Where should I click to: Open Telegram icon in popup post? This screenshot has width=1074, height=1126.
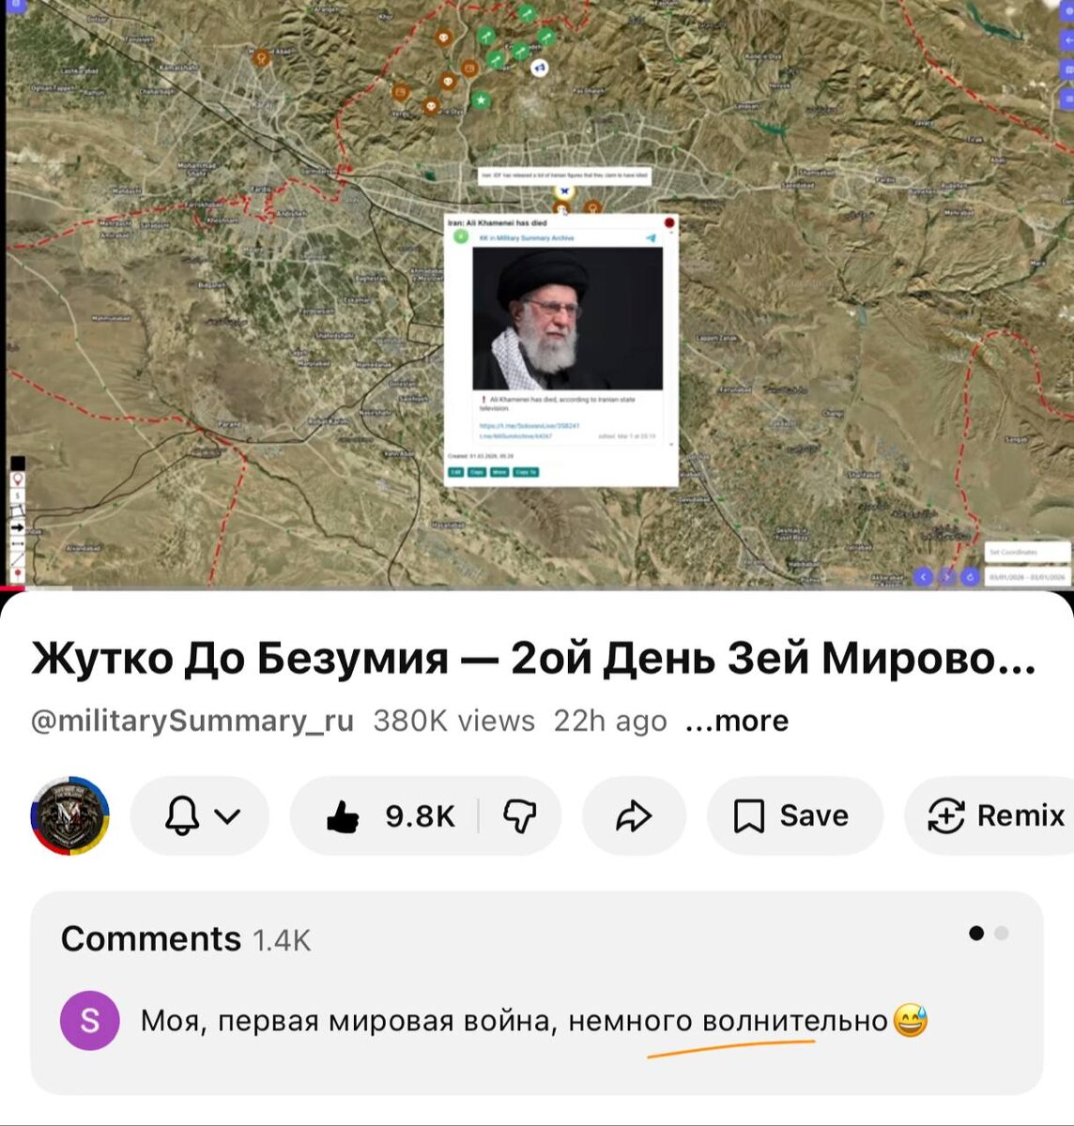coord(651,238)
